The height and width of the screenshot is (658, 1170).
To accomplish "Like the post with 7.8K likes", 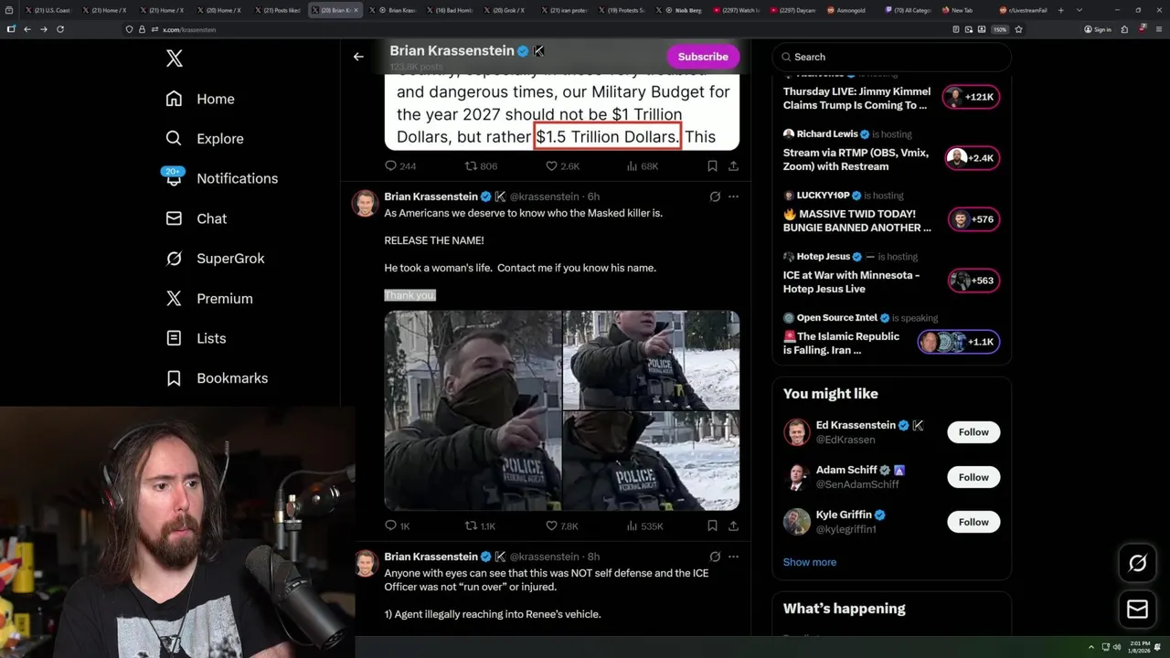I will pyautogui.click(x=562, y=526).
